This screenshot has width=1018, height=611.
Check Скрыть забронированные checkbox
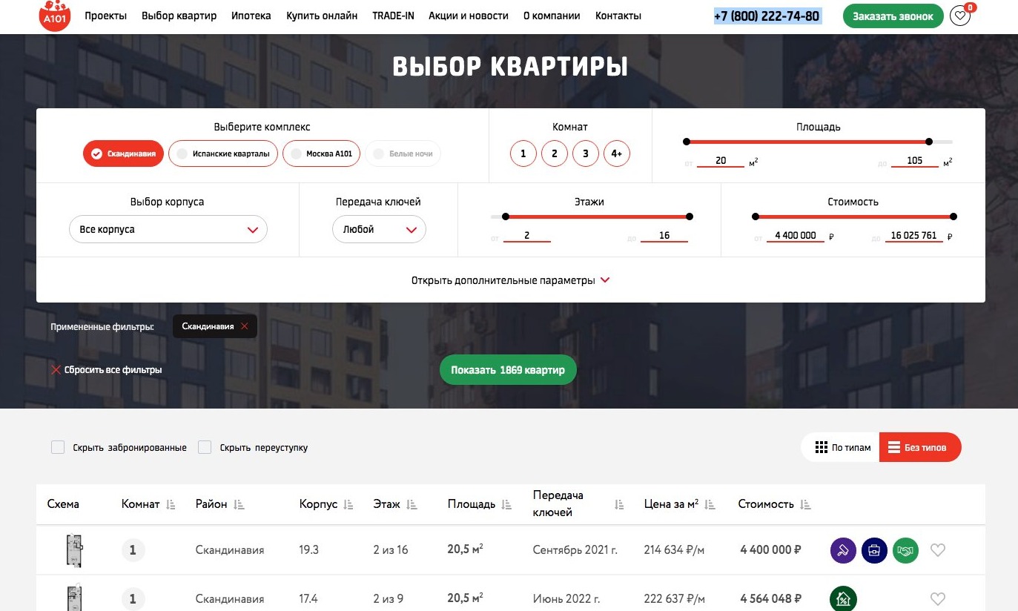[x=58, y=447]
